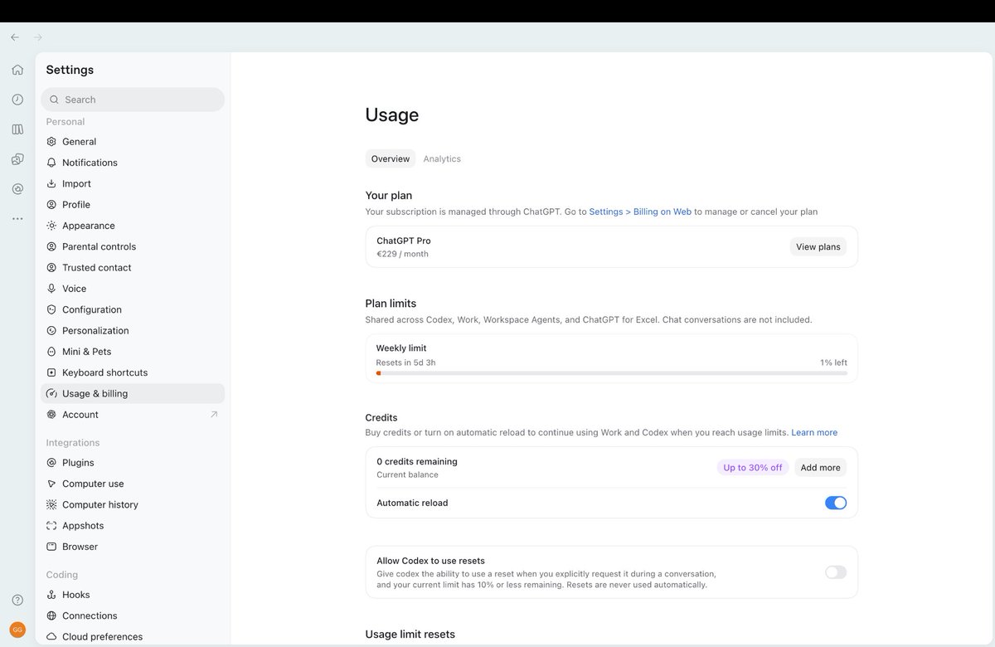Switch to the Analytics tab
The height and width of the screenshot is (647, 995).
pos(442,158)
